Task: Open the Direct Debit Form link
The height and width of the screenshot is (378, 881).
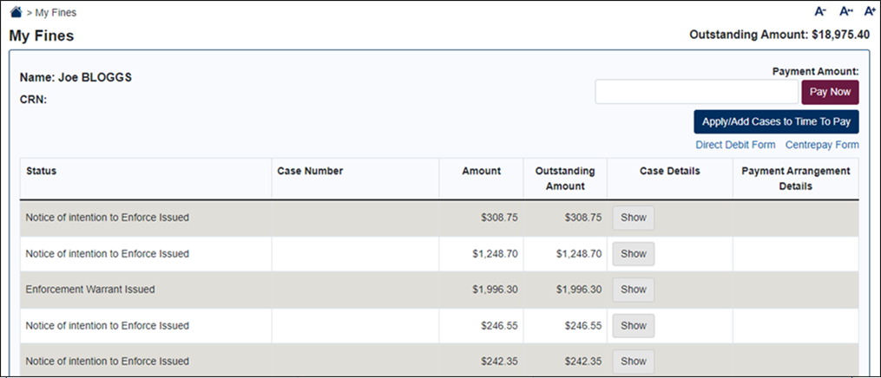Action: [x=735, y=146]
